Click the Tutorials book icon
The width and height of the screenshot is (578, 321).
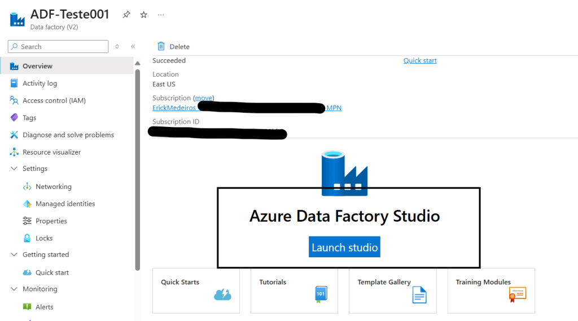pyautogui.click(x=321, y=294)
